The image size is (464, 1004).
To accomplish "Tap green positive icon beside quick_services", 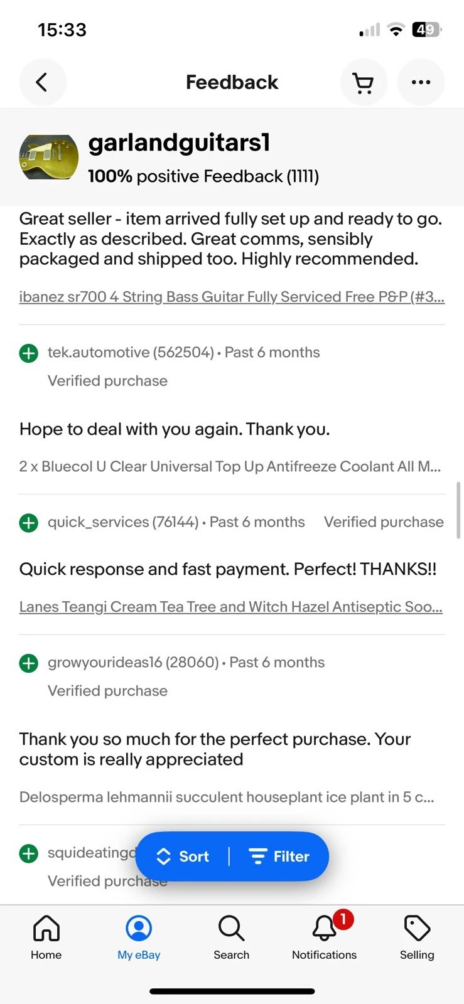I will 29,523.
